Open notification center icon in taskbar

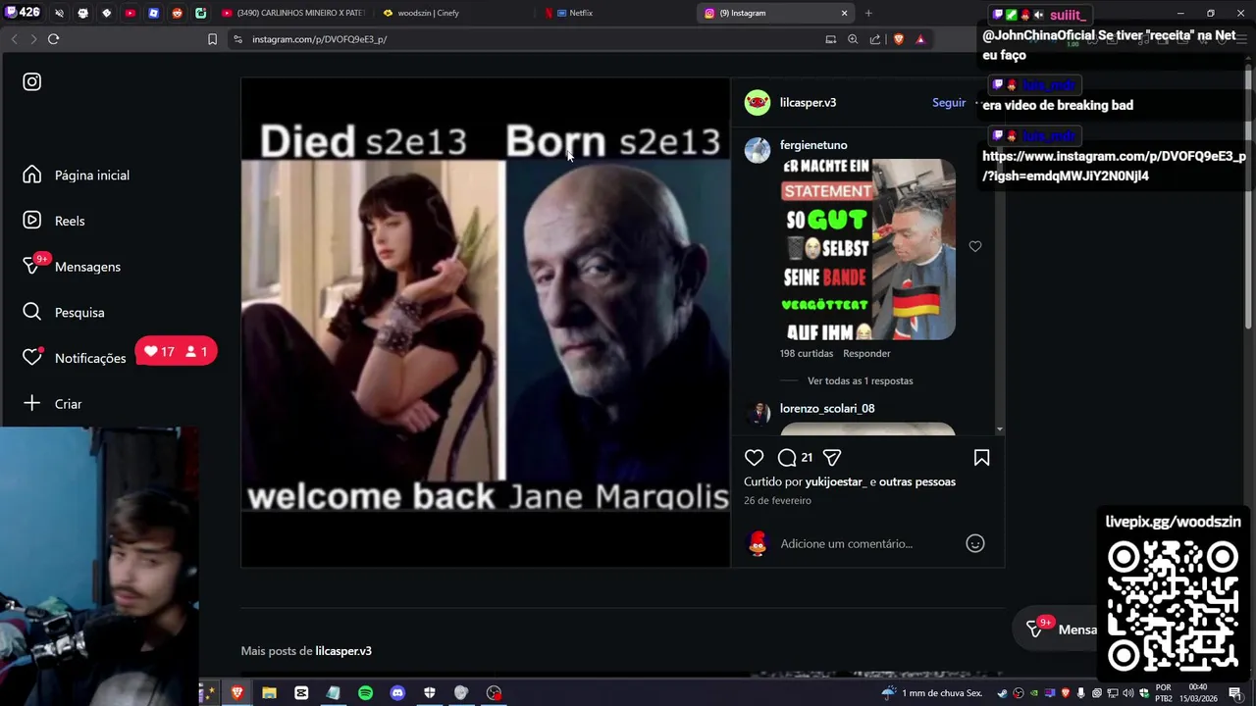tap(1235, 693)
